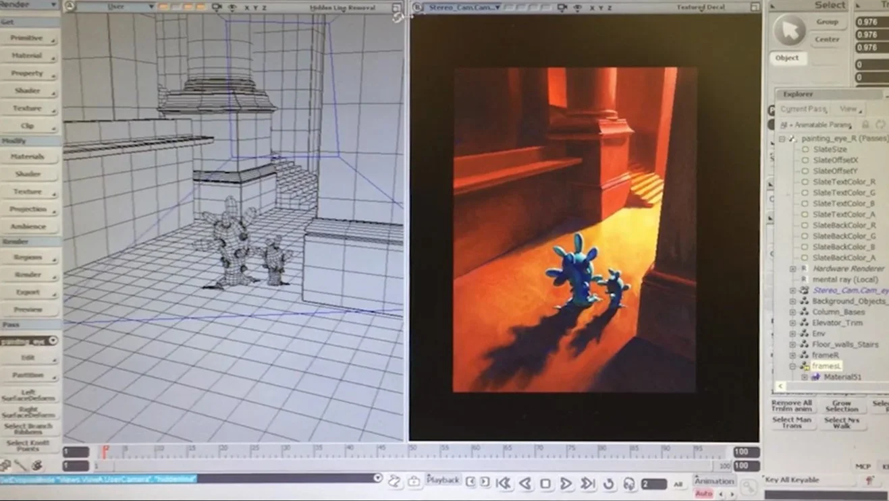Click the lock icon in Explorer toolbar
This screenshot has height=501, width=889.
(865, 124)
